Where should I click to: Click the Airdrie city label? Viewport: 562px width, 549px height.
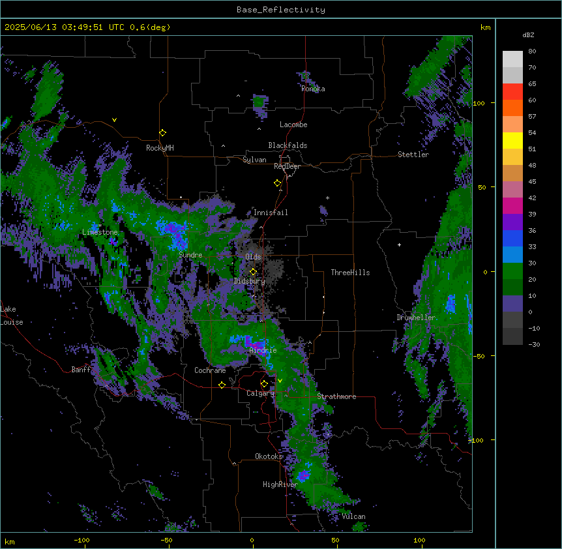(x=263, y=350)
